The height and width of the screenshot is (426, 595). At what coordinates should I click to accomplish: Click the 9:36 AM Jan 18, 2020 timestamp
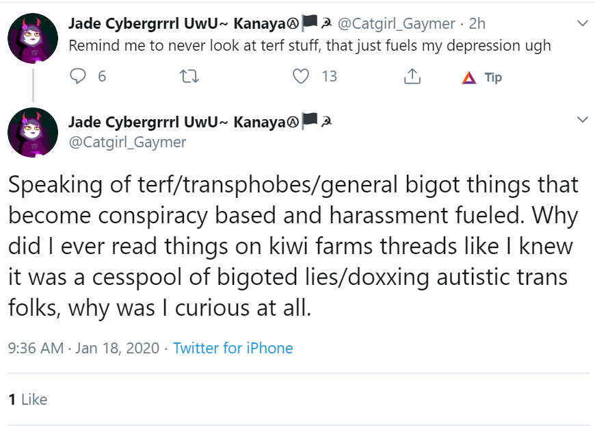pos(83,348)
